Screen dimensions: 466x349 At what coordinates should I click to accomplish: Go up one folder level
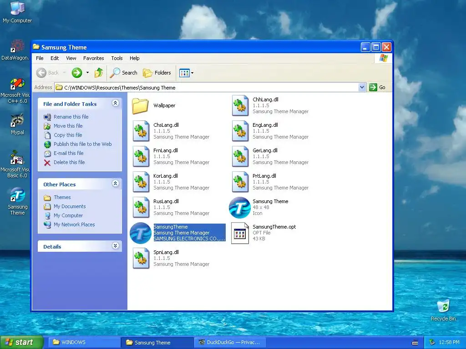tap(99, 73)
